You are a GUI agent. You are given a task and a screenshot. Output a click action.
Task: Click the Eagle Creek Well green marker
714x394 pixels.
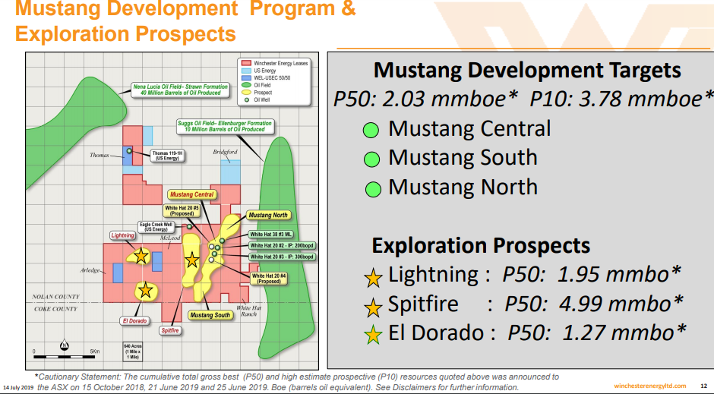[189, 226]
